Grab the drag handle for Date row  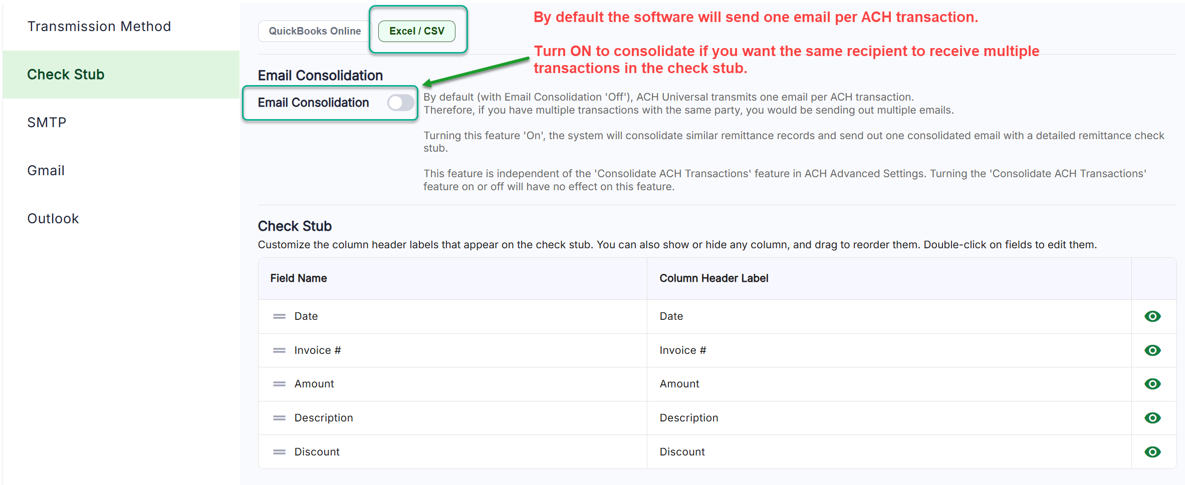(x=279, y=316)
